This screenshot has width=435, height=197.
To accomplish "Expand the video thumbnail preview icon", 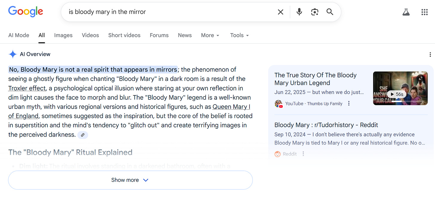I will (420, 79).
